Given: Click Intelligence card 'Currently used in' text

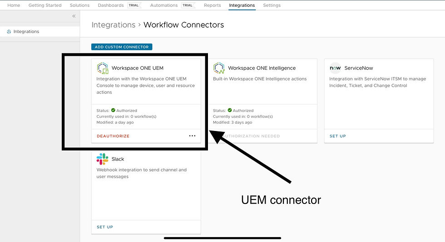Looking at the screenshot, I should [x=242, y=116].
